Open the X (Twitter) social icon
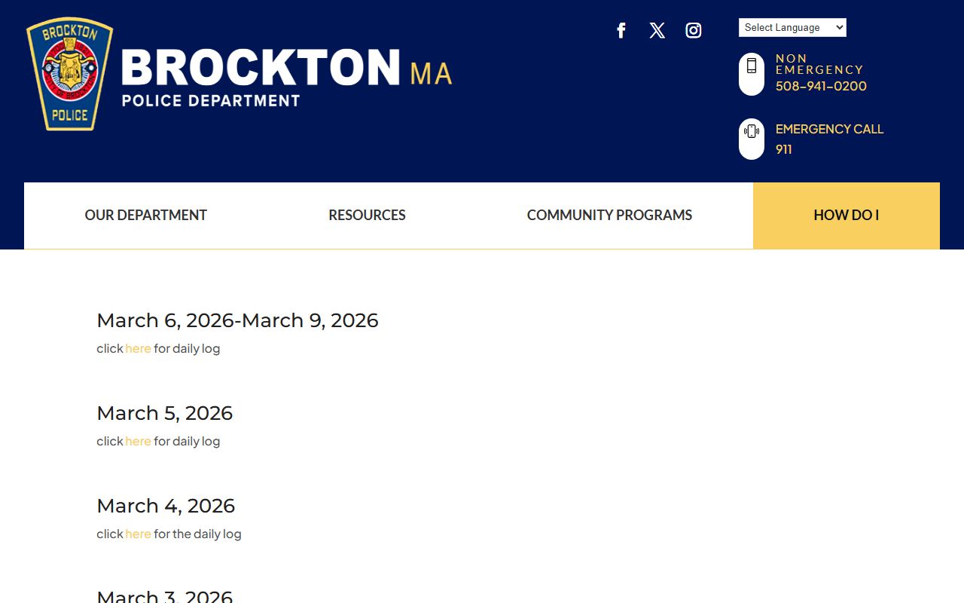 657,30
